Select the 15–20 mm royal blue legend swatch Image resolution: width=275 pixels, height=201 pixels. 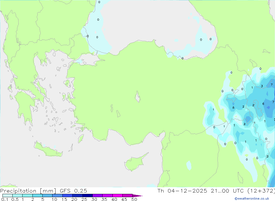pos(68,196)
